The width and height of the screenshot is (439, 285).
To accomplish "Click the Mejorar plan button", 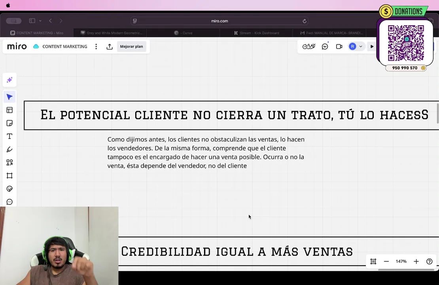I will (131, 47).
